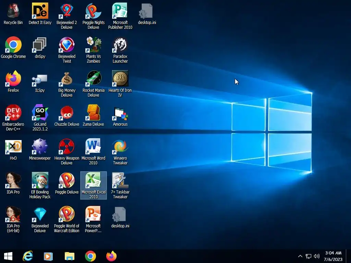Screen dimensions: 351x263
Task: Launch Internet Explorer from the taskbar
Action: tap(28, 256)
